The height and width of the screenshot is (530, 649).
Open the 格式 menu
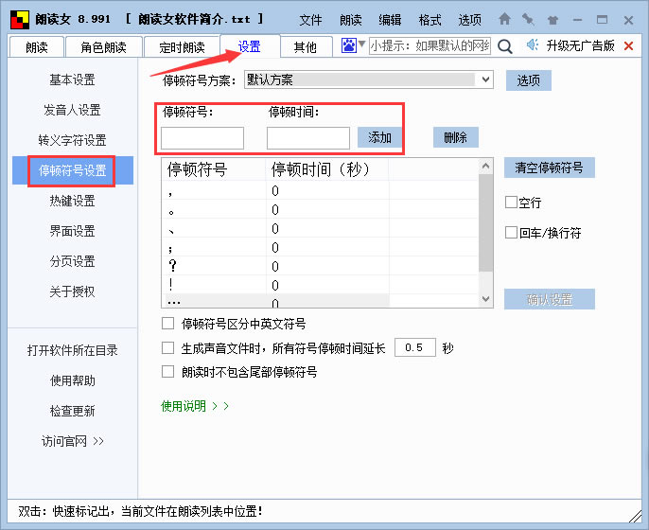430,20
